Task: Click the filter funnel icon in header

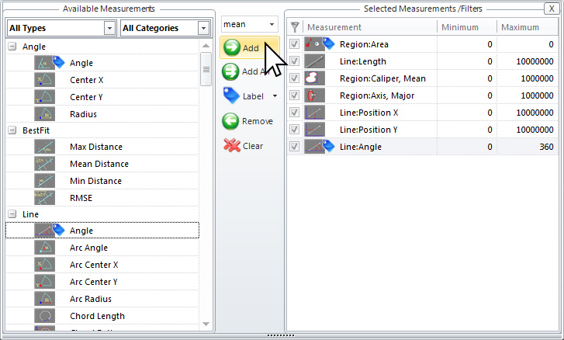Action: (295, 27)
